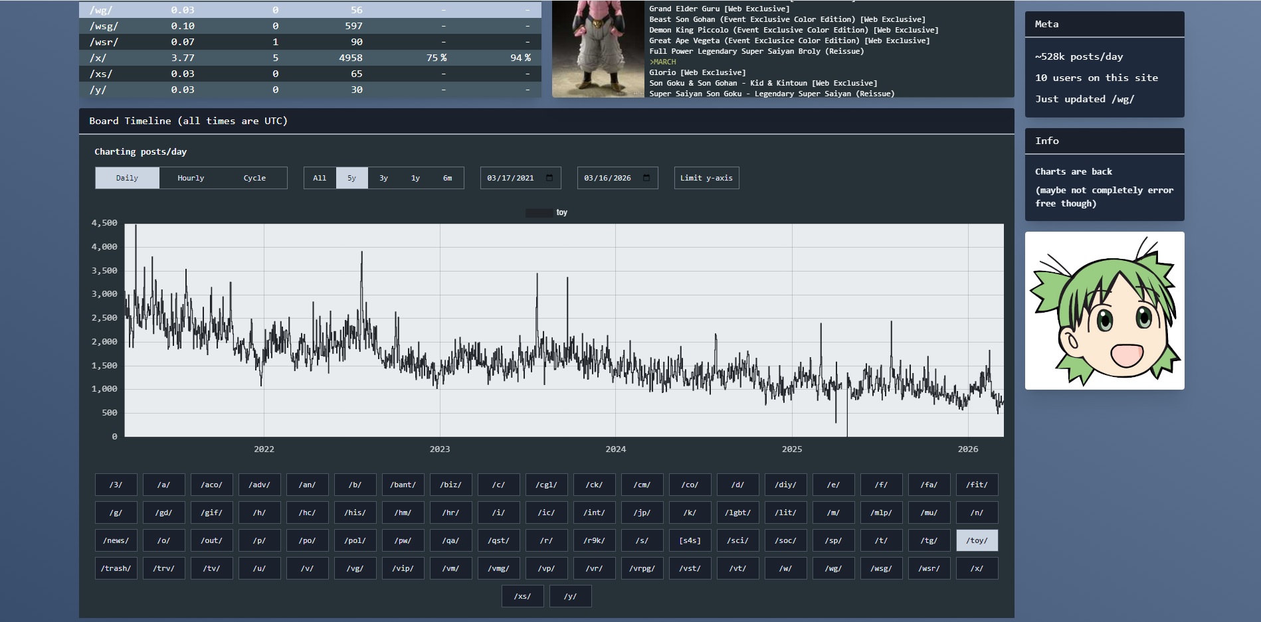This screenshot has width=1261, height=622.
Task: Select the /g/ board button
Action: pos(116,512)
